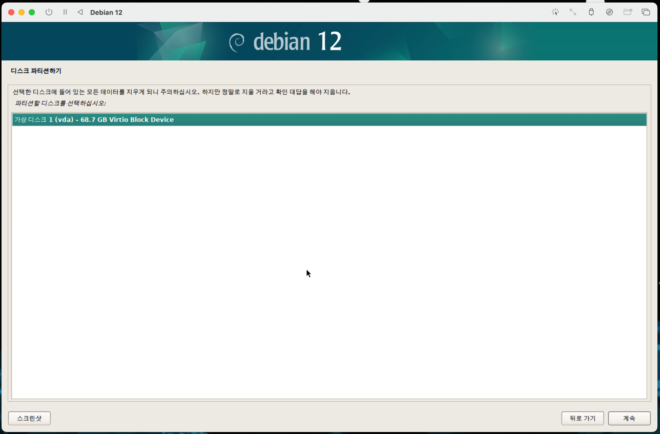
Task: Close the Debian 12 VM window
Action: (11, 12)
